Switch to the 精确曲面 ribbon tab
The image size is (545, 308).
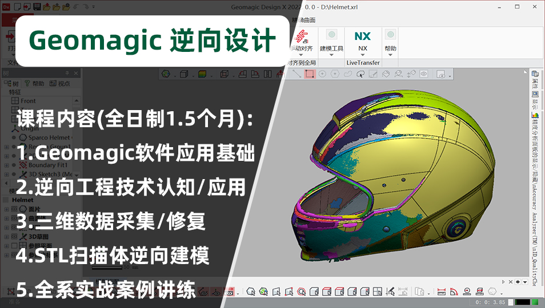(x=304, y=20)
